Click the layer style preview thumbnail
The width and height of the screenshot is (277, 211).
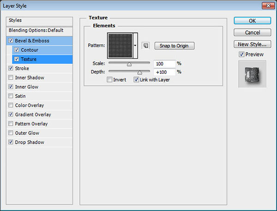tap(252, 74)
